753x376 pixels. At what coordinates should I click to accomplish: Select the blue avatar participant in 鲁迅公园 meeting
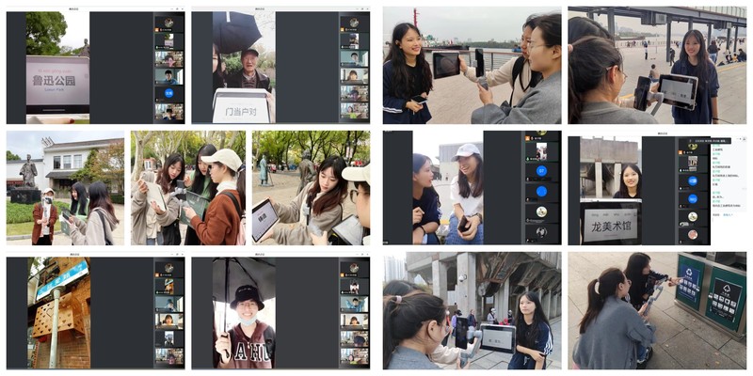pos(168,93)
